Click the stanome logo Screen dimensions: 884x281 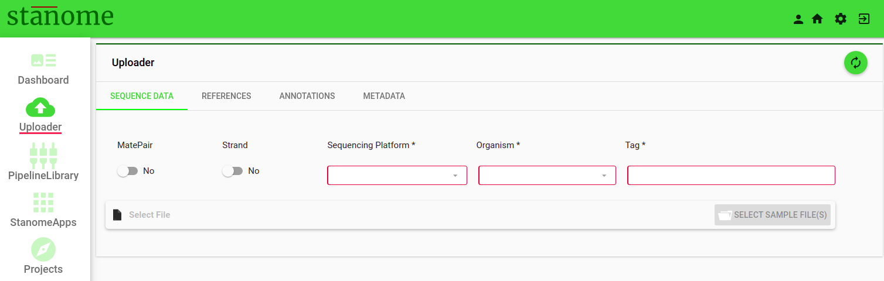[60, 16]
